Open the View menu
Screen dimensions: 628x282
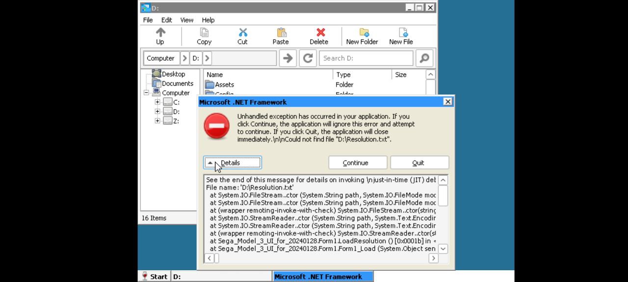click(x=187, y=20)
